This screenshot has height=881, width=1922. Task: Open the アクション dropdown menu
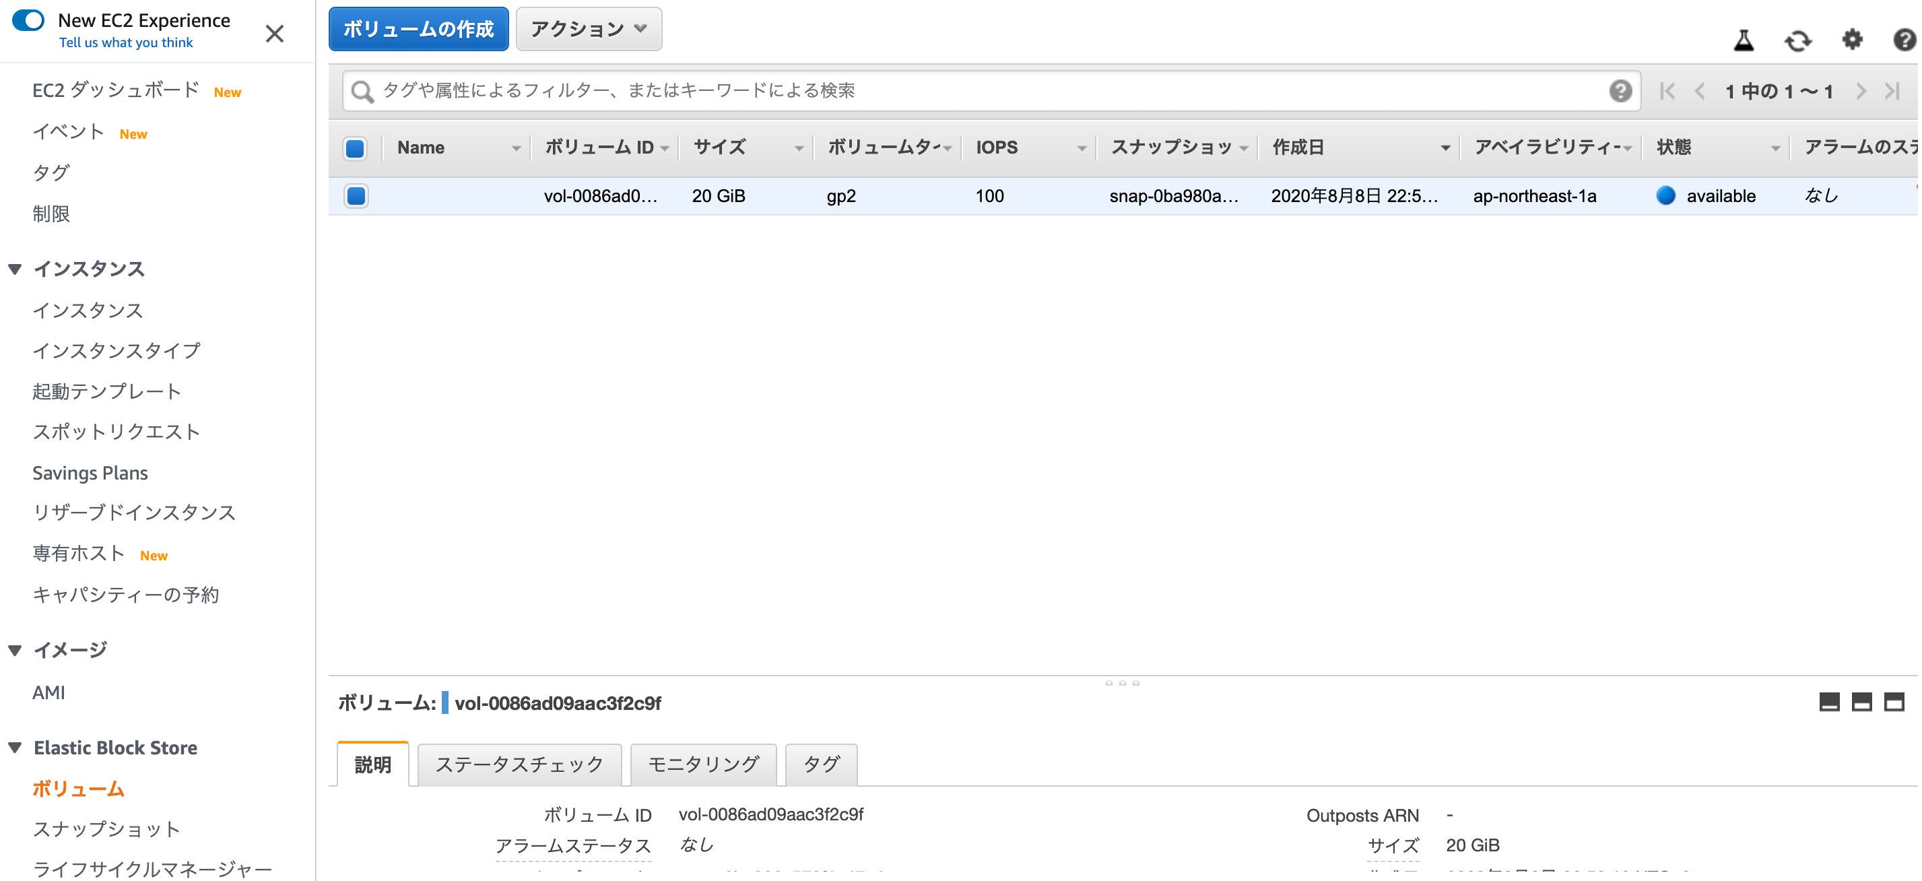[588, 29]
